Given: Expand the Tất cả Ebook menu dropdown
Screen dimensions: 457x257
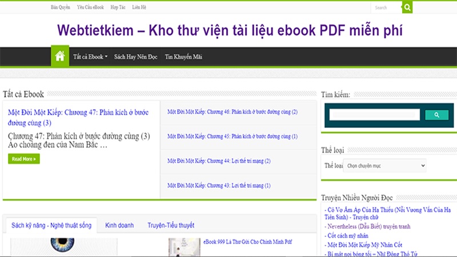Looking at the screenshot, I should pyautogui.click(x=90, y=57).
